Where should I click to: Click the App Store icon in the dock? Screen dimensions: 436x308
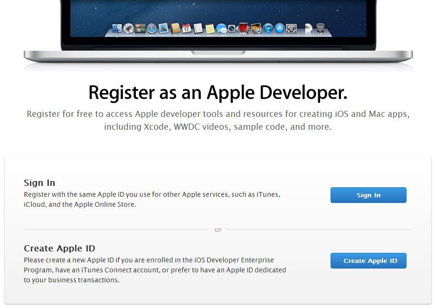280,29
